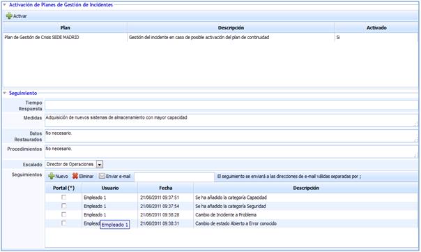Click the resize grip of Datos Restaurados field

[x=416, y=140]
